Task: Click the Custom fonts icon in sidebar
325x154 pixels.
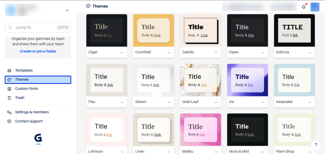Action: [9, 89]
